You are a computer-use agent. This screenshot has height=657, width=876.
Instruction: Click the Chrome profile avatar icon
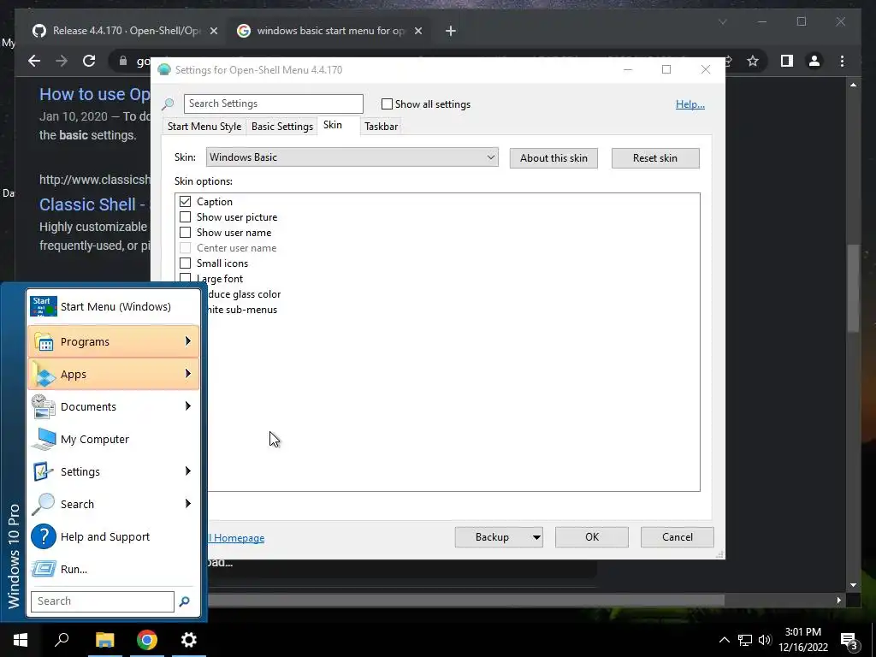814,61
